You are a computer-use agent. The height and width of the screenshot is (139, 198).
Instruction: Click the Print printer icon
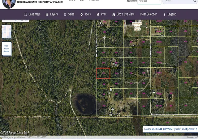[98, 15]
